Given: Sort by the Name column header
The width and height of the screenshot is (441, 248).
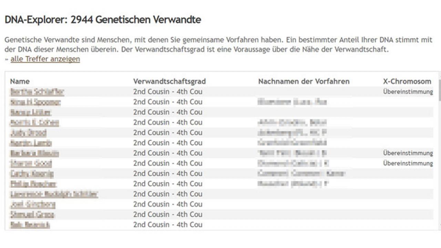Looking at the screenshot, I should click(20, 81).
